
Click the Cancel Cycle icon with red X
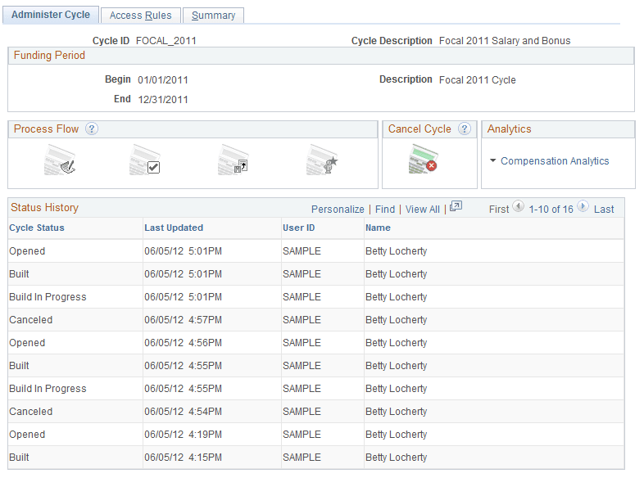(424, 159)
